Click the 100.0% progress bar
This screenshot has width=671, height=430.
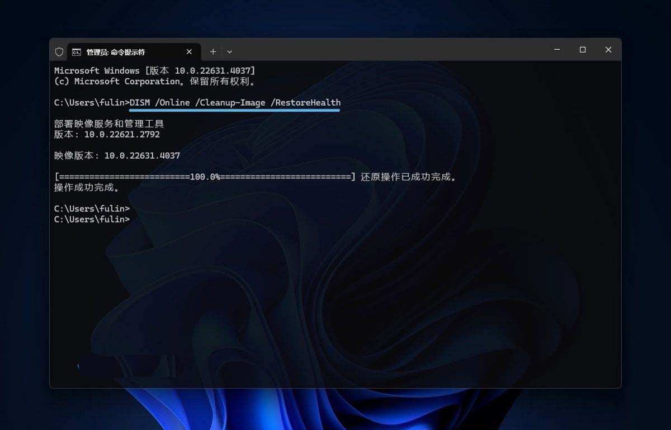click(x=205, y=177)
